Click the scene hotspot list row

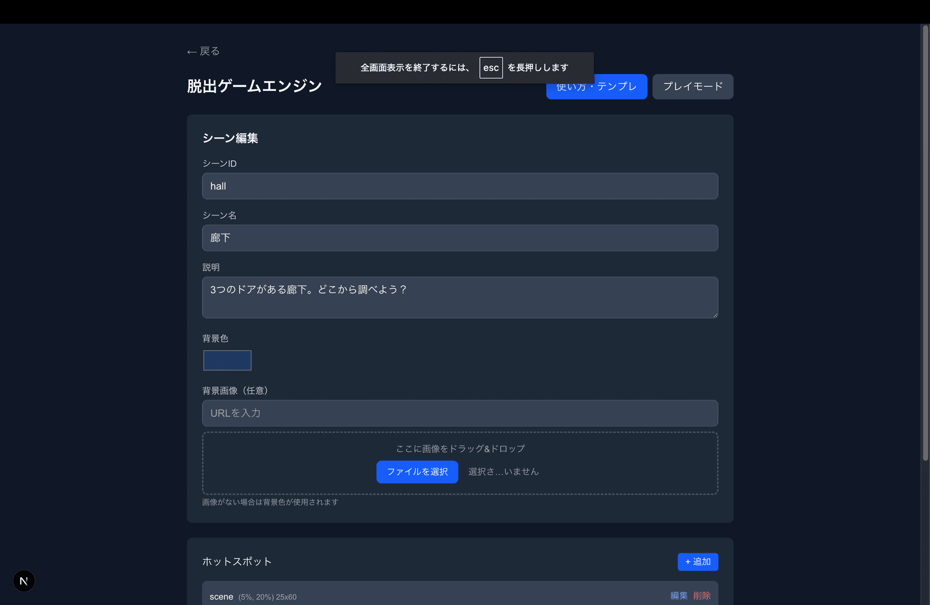[454, 595]
